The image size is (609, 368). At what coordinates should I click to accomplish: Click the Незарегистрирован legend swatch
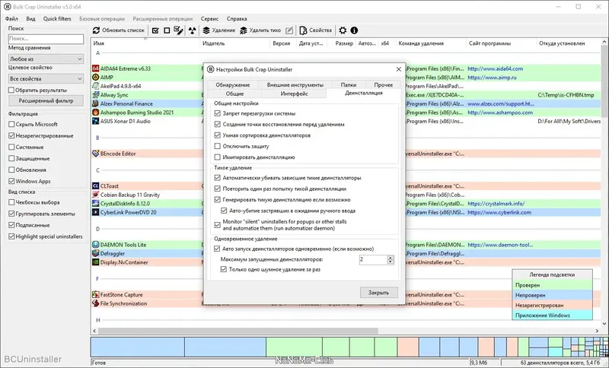click(x=552, y=305)
